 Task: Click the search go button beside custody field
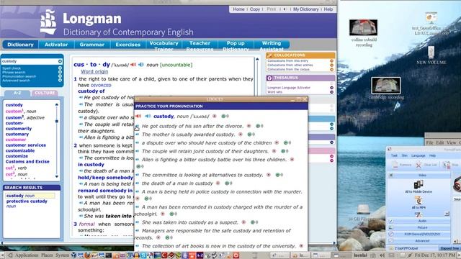60,61
